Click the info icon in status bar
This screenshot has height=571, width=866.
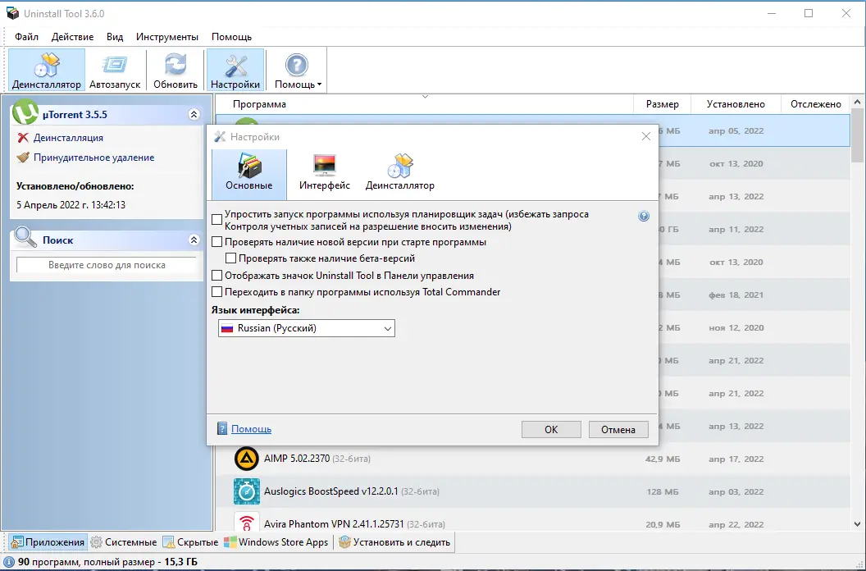[x=9, y=562]
